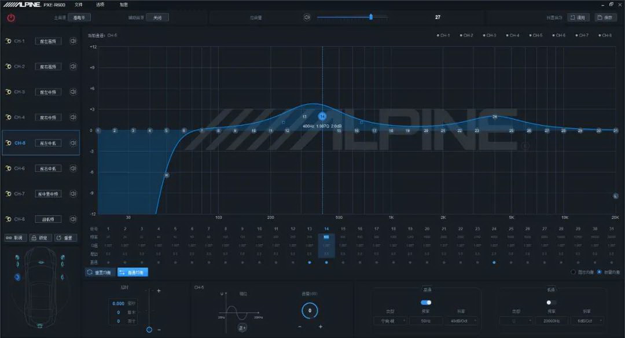Click the delay milliseconds field 0.000
Screen dimensions: 625x338
(x=119, y=303)
